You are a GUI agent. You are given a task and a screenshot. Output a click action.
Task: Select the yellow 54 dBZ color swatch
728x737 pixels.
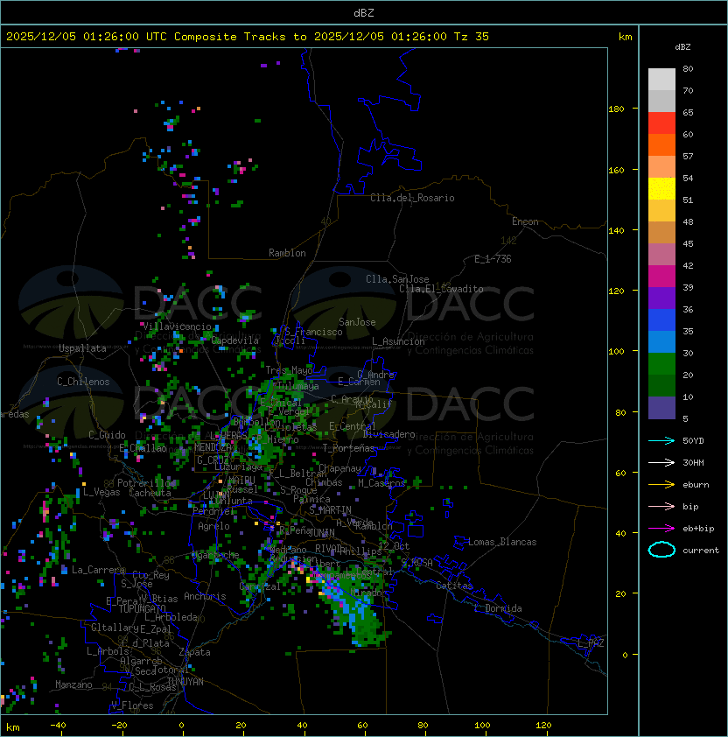pyautogui.click(x=661, y=188)
